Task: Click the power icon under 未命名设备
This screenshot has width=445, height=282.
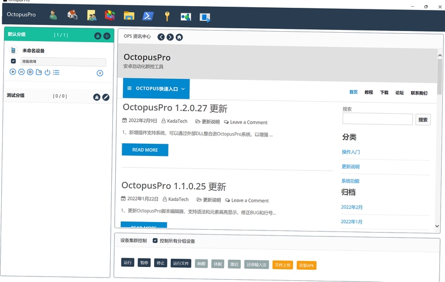Action: 47,72
